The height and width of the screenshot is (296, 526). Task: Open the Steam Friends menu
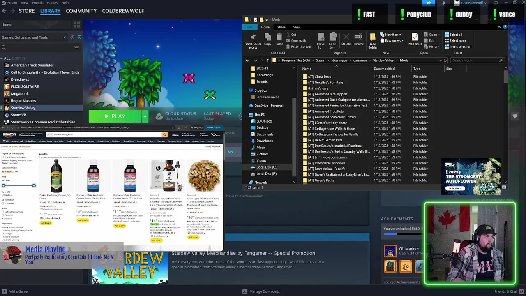click(x=37, y=3)
